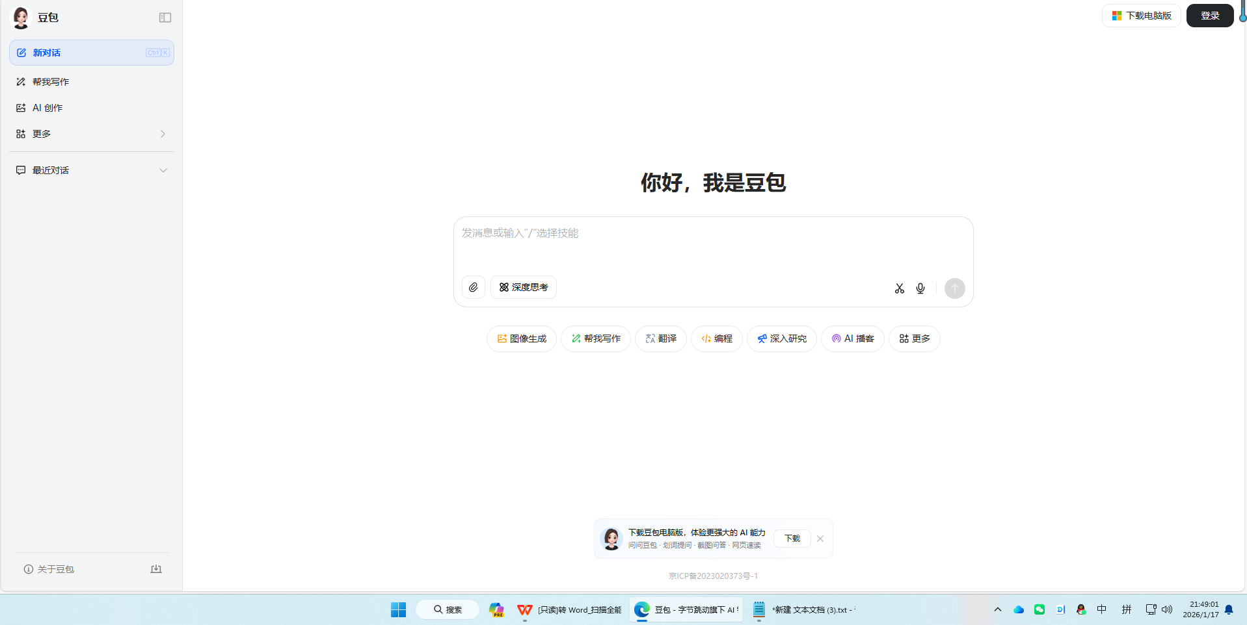
Task: Collapse the 最近对话 section
Action: click(x=163, y=170)
